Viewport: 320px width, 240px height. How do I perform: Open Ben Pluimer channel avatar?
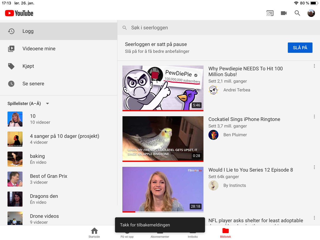tap(213, 135)
